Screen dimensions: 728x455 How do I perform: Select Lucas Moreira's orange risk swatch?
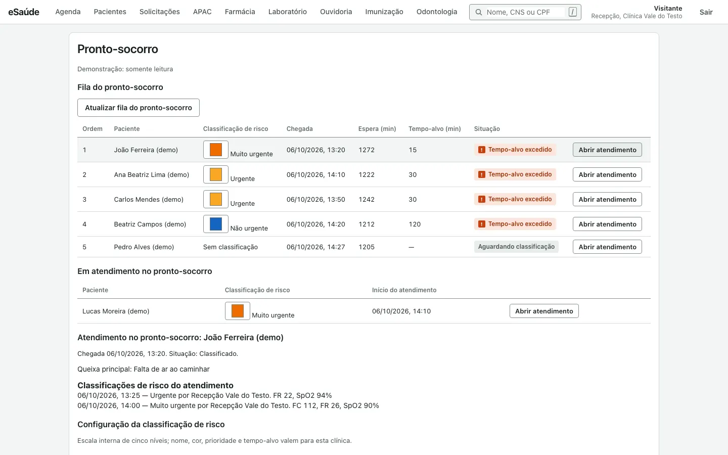click(238, 311)
